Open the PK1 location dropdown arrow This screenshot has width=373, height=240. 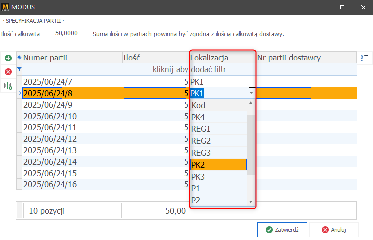[x=251, y=93]
